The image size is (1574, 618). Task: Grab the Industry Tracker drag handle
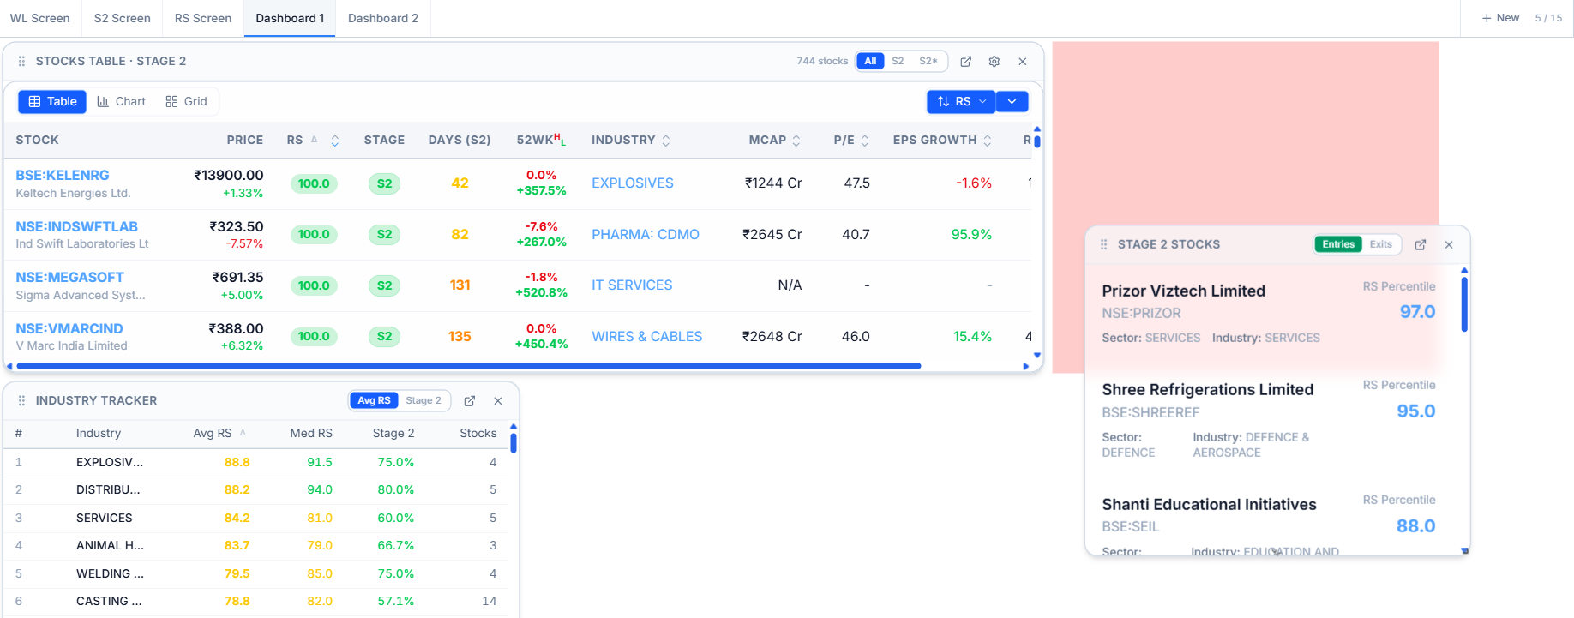[x=21, y=401]
